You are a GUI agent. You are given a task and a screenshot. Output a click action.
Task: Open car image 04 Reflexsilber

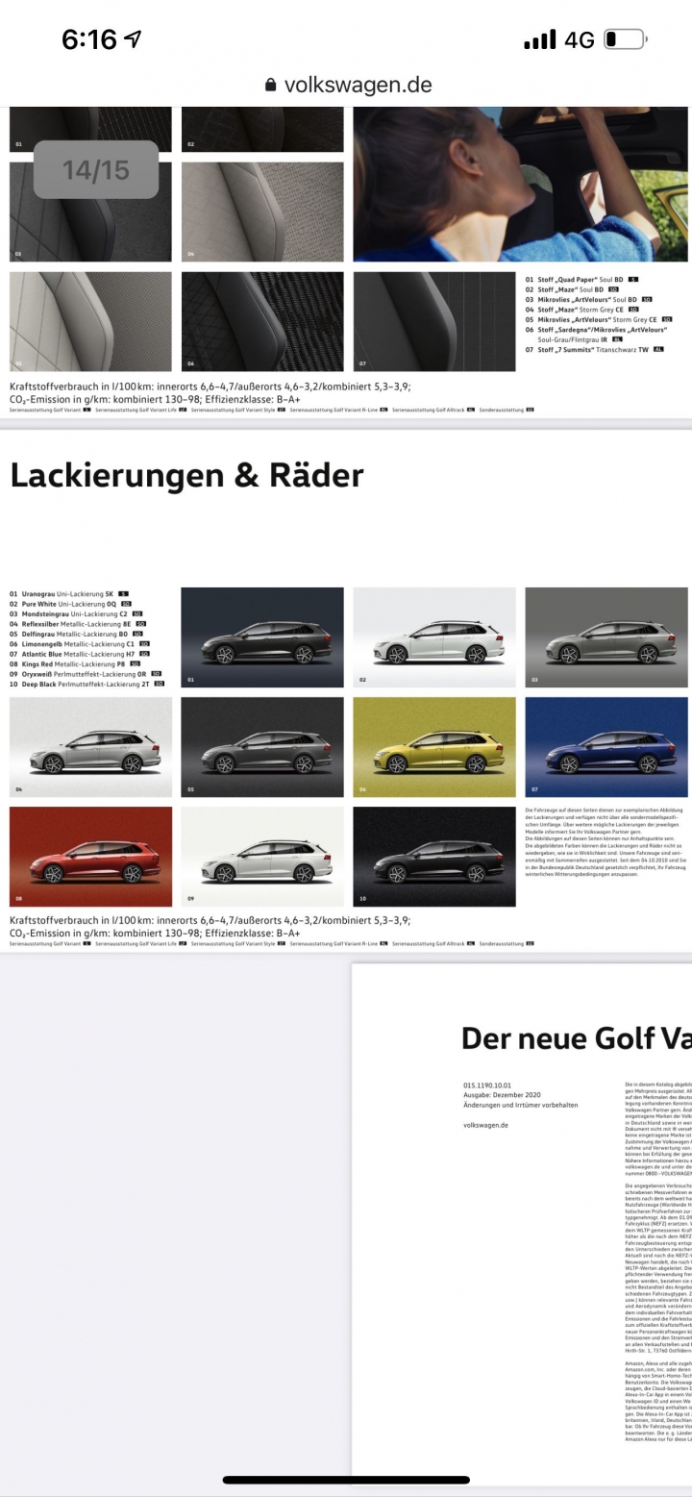(x=90, y=747)
